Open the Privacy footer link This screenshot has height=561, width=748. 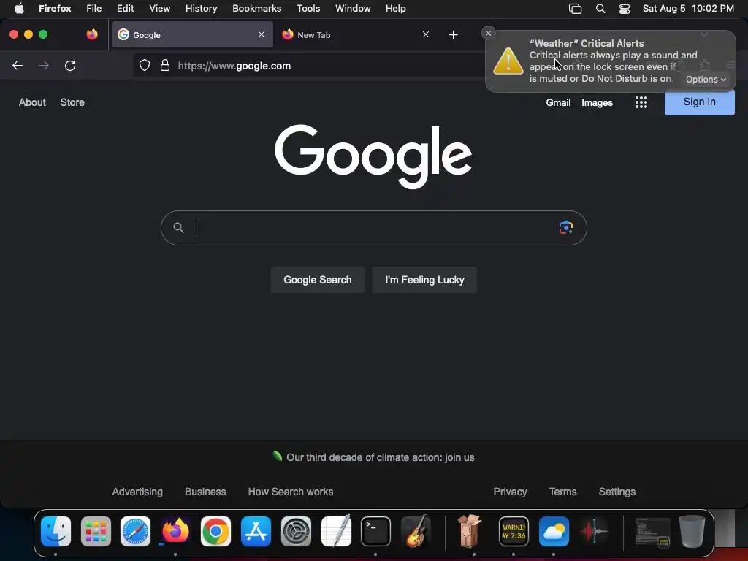pyautogui.click(x=510, y=492)
